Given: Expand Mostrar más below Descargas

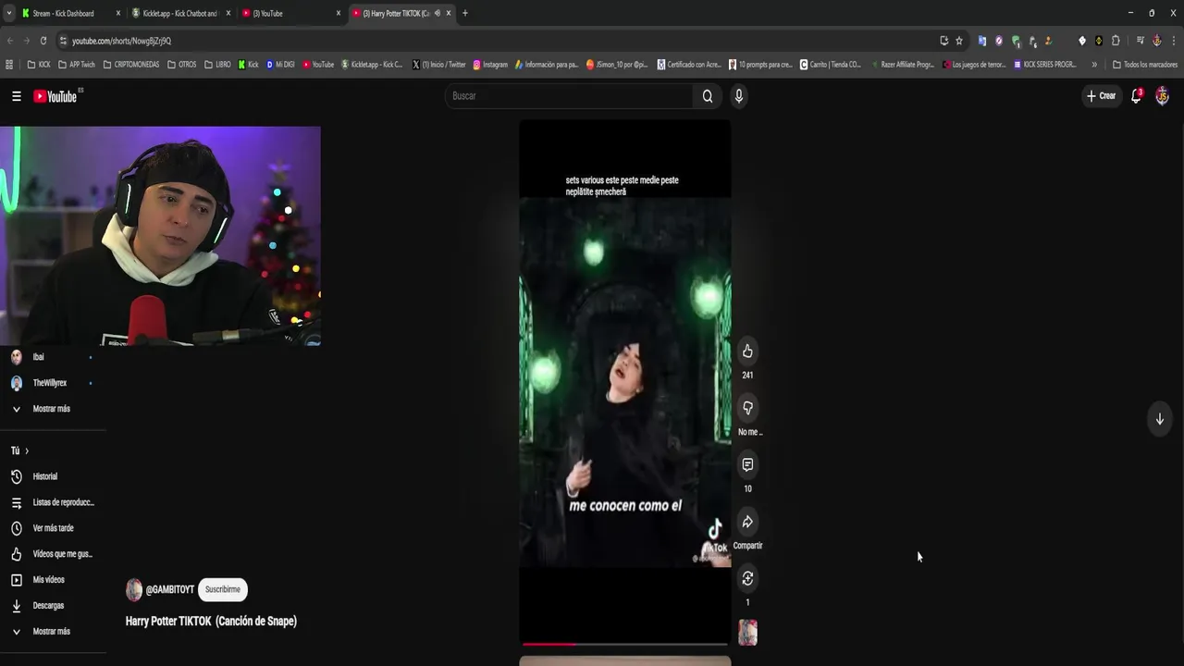Looking at the screenshot, I should coord(52,632).
